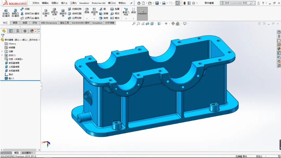The width and height of the screenshot is (281, 158).
Task: Open the 工具(T) tools menu
Action: pyautogui.click(x=73, y=3)
